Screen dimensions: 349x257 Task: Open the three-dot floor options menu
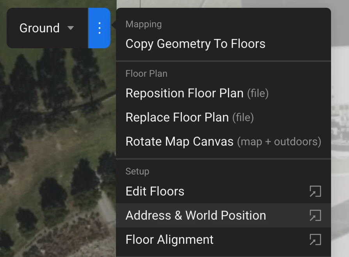point(100,28)
